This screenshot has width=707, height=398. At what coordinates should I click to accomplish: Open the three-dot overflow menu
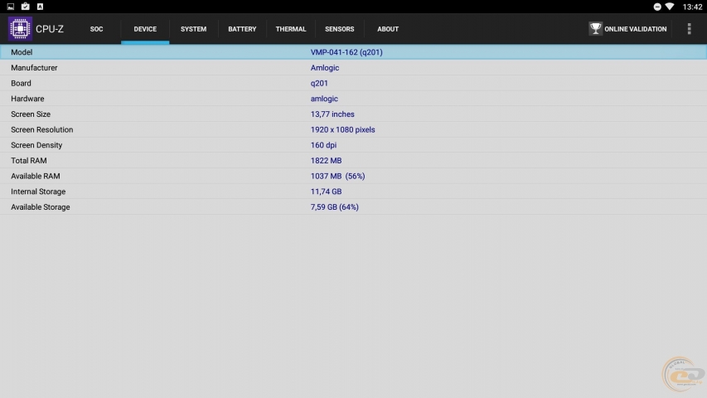tap(689, 29)
